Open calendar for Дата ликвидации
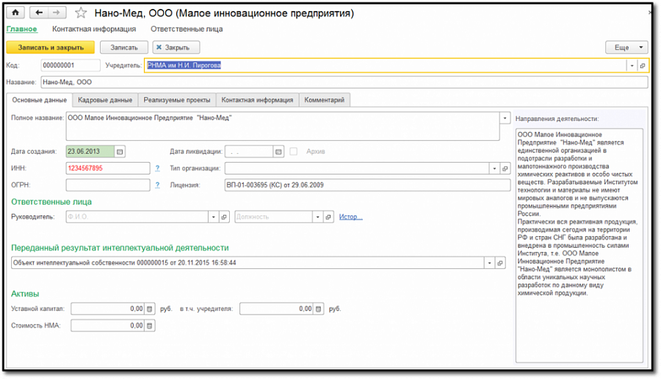 pyautogui.click(x=278, y=152)
